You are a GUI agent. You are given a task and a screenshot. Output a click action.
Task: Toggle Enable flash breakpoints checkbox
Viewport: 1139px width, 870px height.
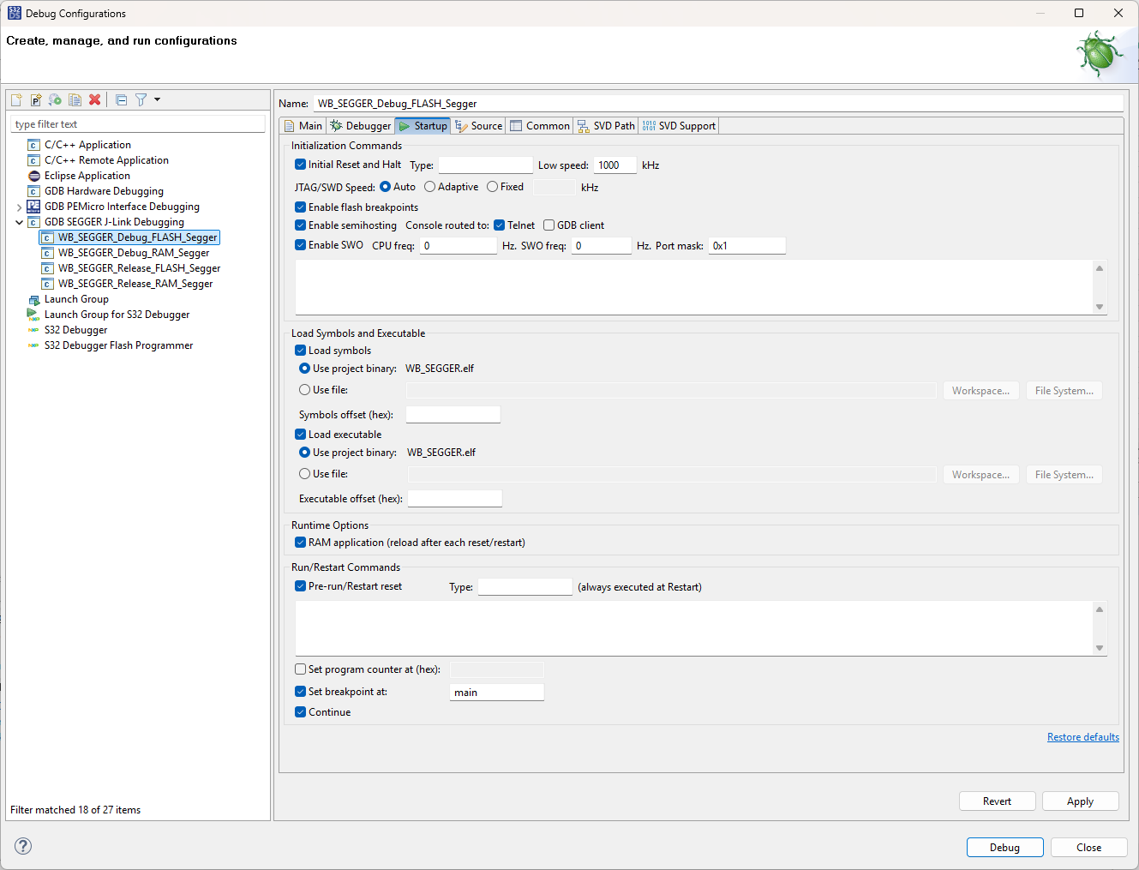(300, 207)
